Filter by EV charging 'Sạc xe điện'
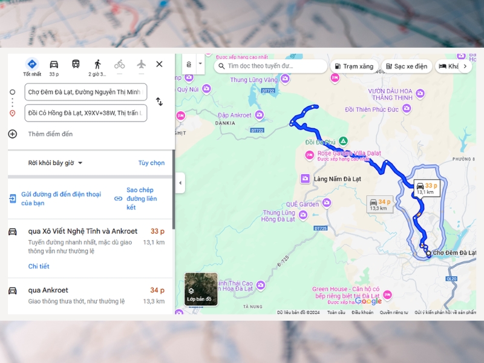The height and width of the screenshot is (363, 484). coord(406,67)
